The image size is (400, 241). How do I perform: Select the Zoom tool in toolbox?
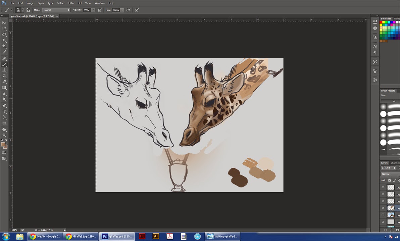tap(4, 135)
